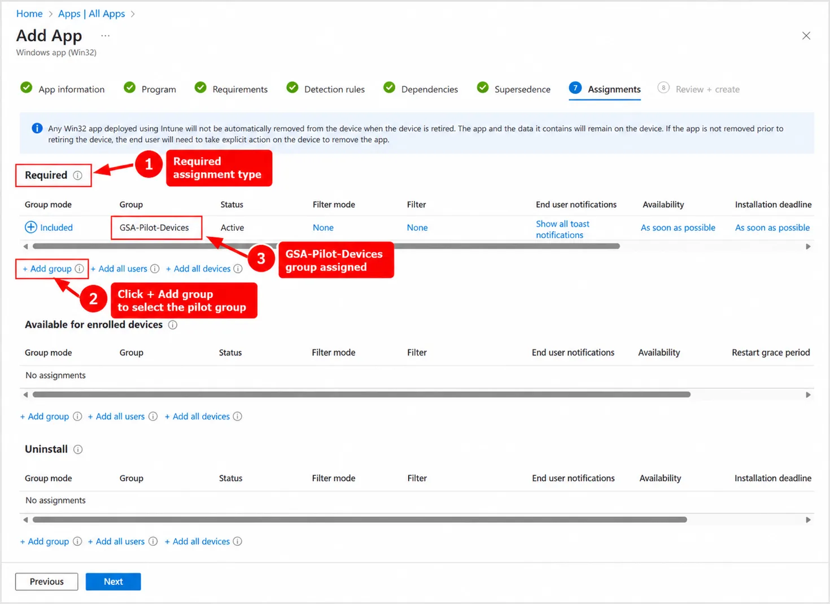Screen dimensions: 830x604
Task: Click info icon beside Available section Add all devices
Action: pyautogui.click(x=238, y=416)
